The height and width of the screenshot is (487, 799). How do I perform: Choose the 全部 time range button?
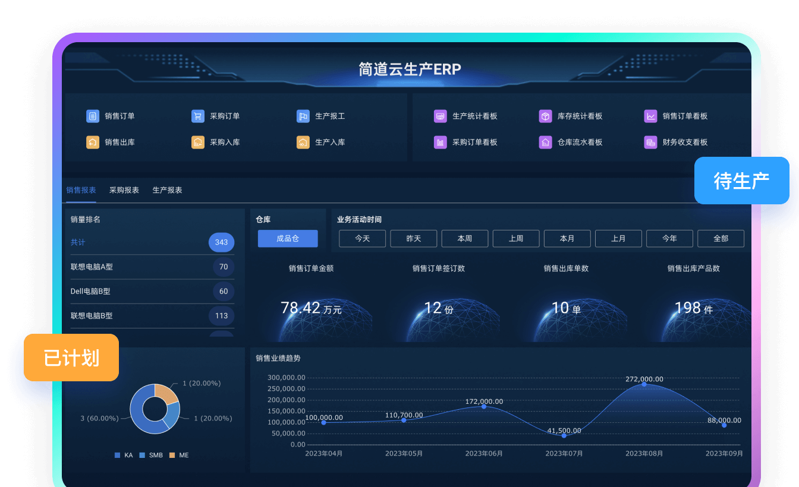coord(721,239)
